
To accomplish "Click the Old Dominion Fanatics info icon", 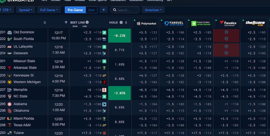I will pyautogui.click(x=226, y=32).
